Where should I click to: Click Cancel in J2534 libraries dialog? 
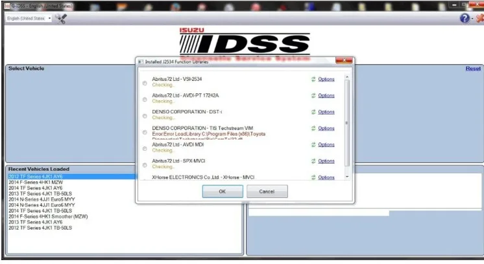[x=267, y=192]
